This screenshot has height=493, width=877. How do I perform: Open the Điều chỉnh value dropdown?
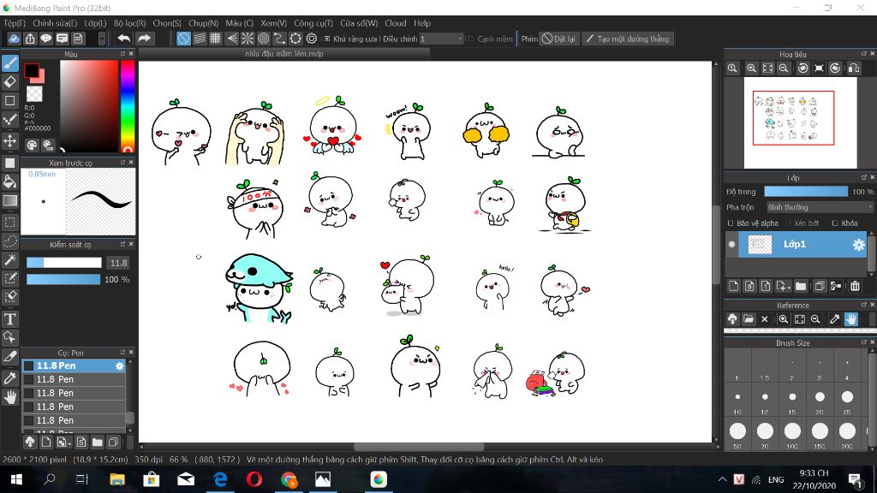point(441,39)
